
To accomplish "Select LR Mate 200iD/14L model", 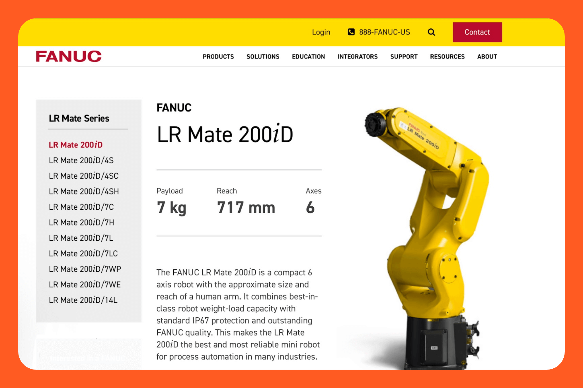I will (83, 300).
